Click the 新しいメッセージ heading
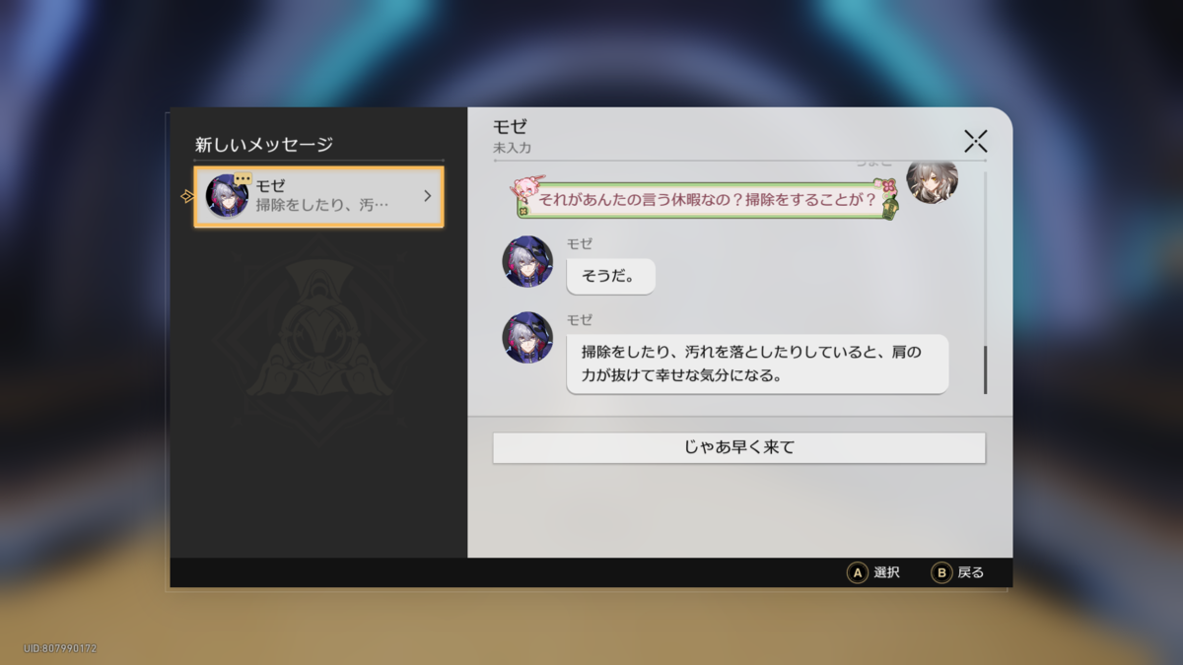Screen dimensions: 1183x665 click(x=264, y=145)
